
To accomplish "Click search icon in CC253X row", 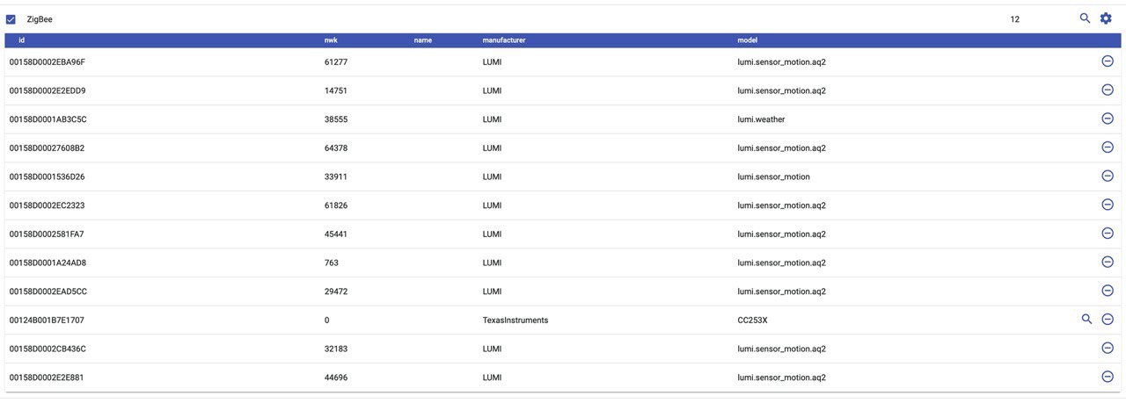I will 1086,320.
